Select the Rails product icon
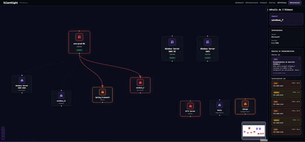Viewport: 305px width, 142px height. point(220,105)
